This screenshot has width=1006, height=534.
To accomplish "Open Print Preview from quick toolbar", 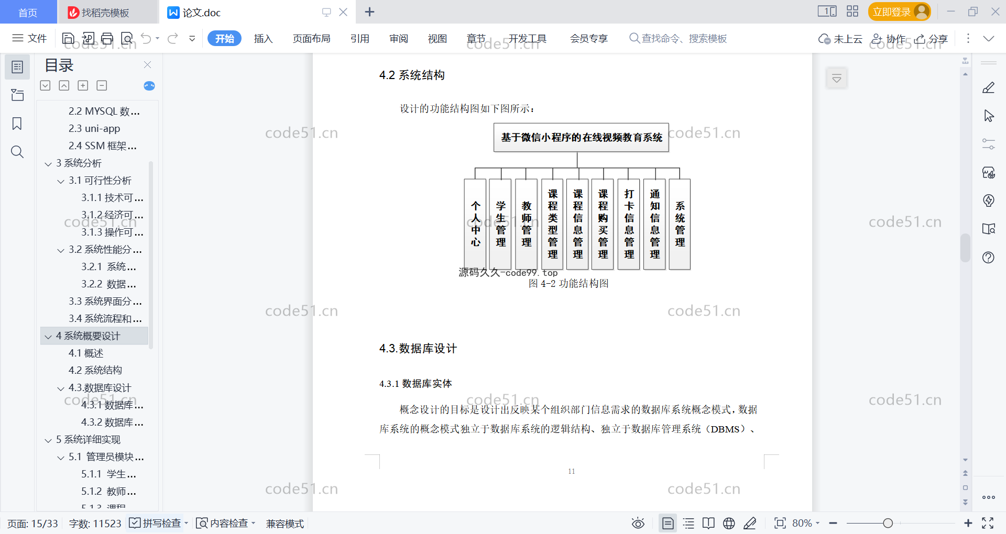I will click(127, 38).
